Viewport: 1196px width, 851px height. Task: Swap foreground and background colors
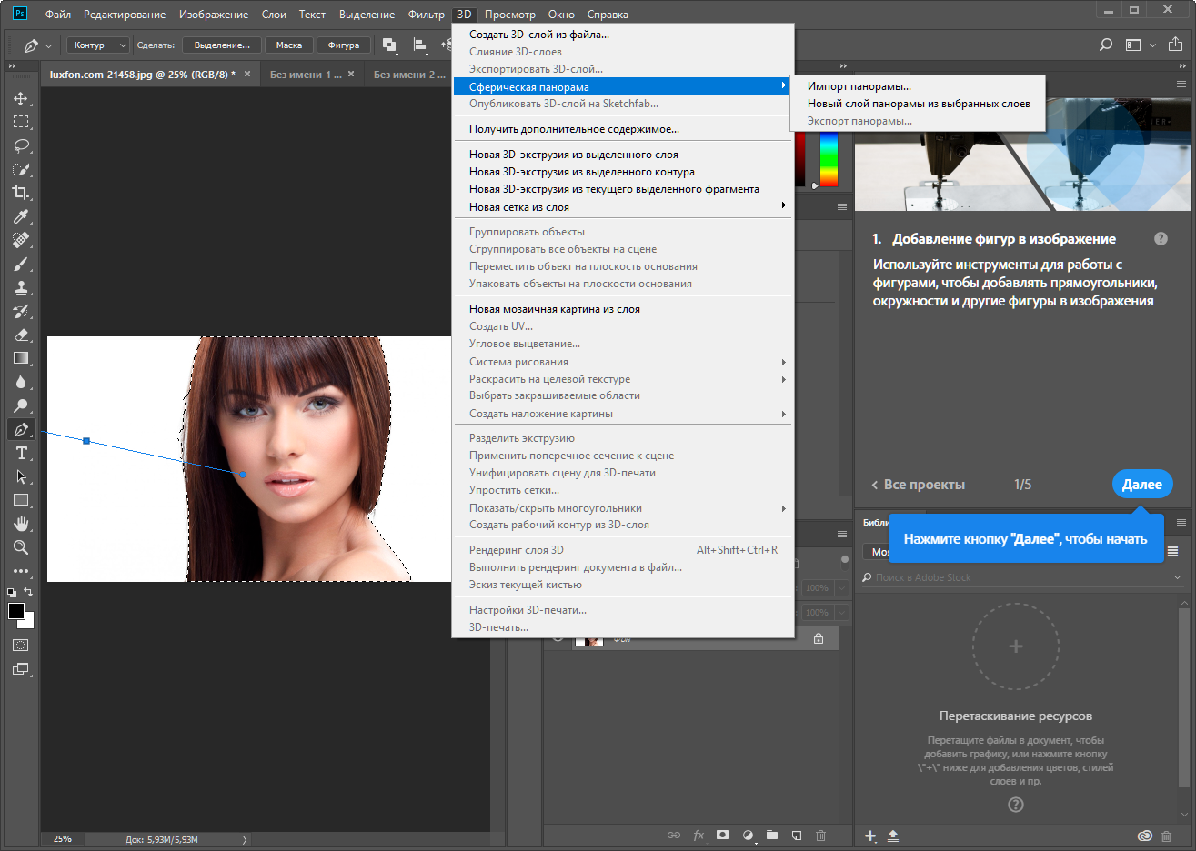pyautogui.click(x=28, y=592)
